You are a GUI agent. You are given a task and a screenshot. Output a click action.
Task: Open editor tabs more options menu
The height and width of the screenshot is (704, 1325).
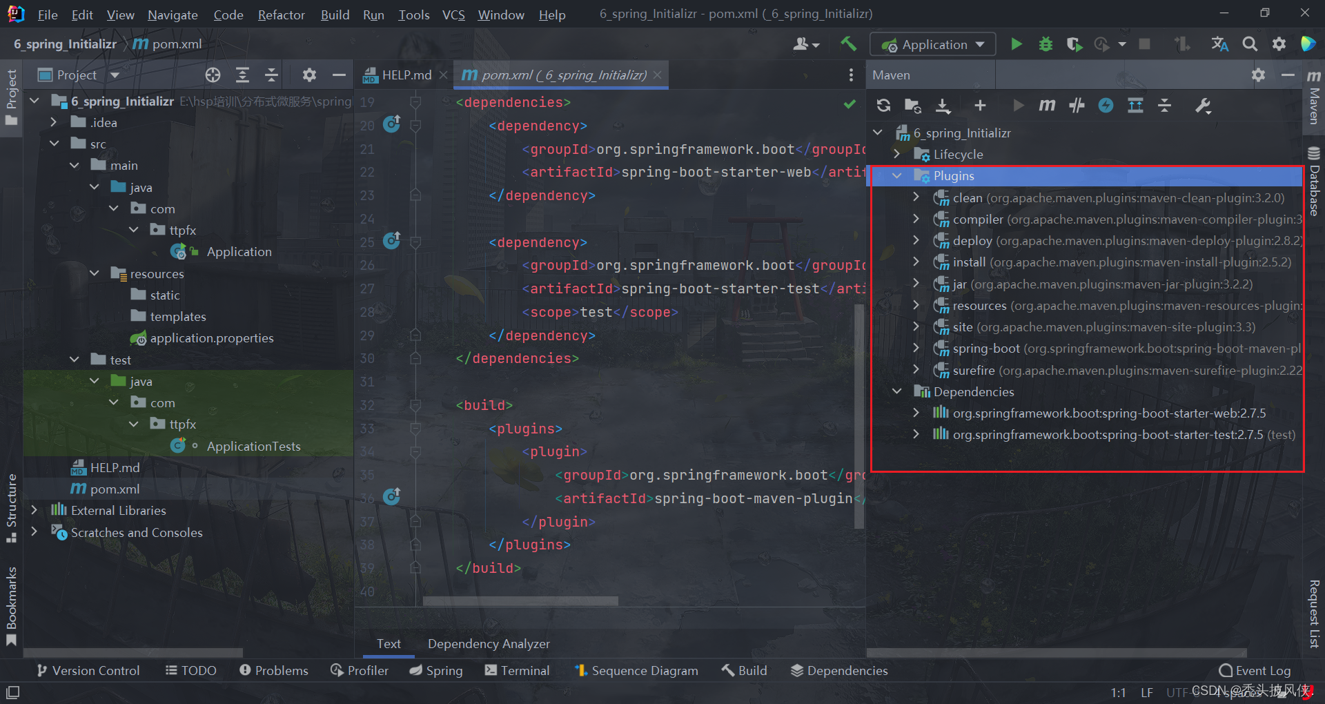(x=851, y=75)
